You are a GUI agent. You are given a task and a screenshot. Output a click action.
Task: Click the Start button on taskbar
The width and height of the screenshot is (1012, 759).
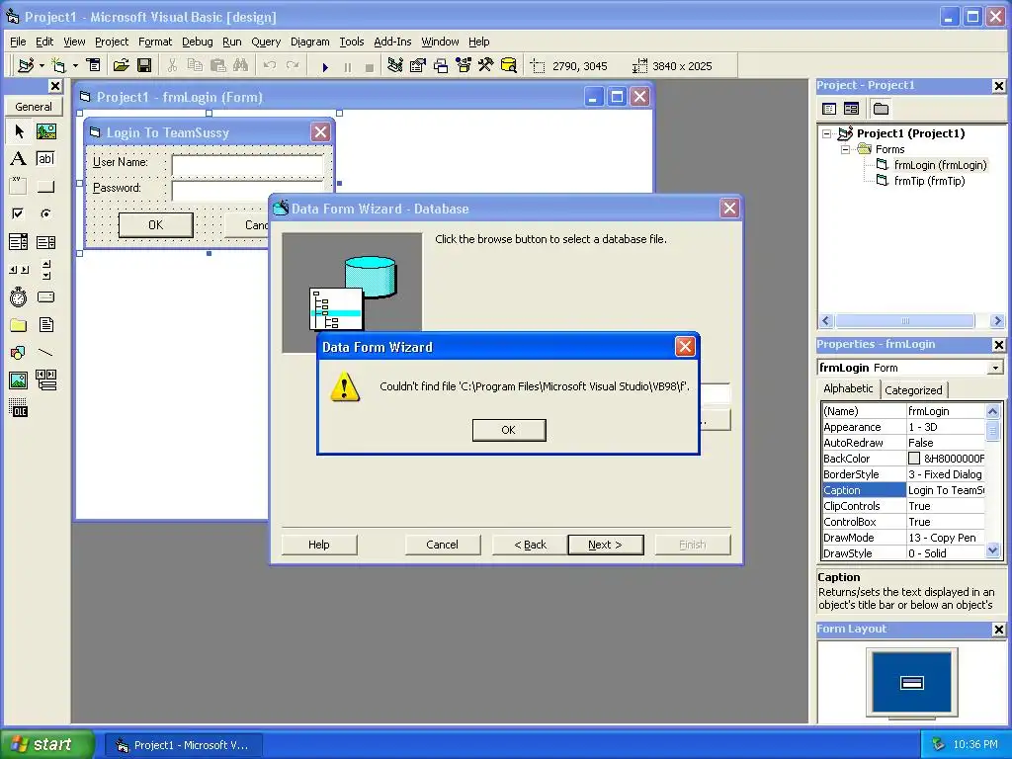[x=46, y=744]
